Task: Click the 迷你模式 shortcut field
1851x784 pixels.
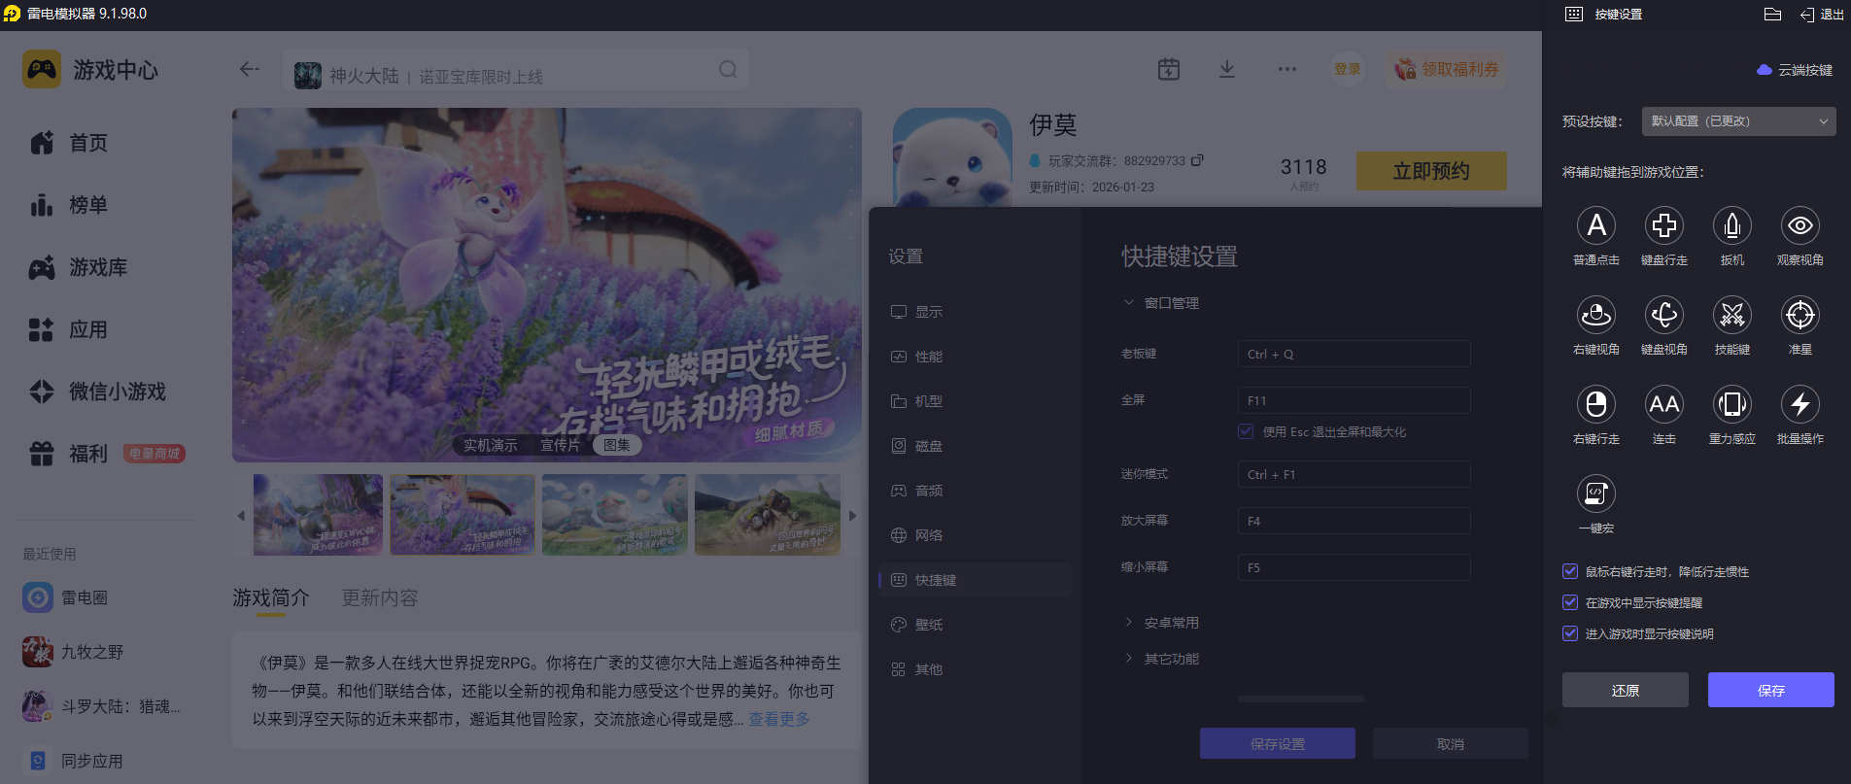Action: 1354,474
